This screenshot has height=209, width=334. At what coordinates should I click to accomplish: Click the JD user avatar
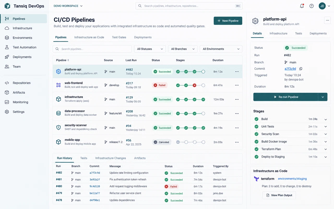(x=322, y=6)
